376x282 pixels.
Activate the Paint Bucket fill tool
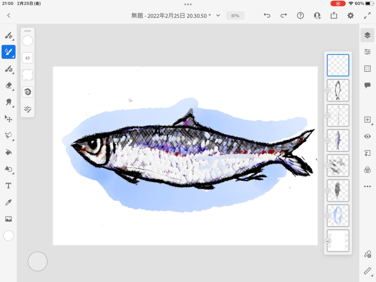pyautogui.click(x=8, y=152)
